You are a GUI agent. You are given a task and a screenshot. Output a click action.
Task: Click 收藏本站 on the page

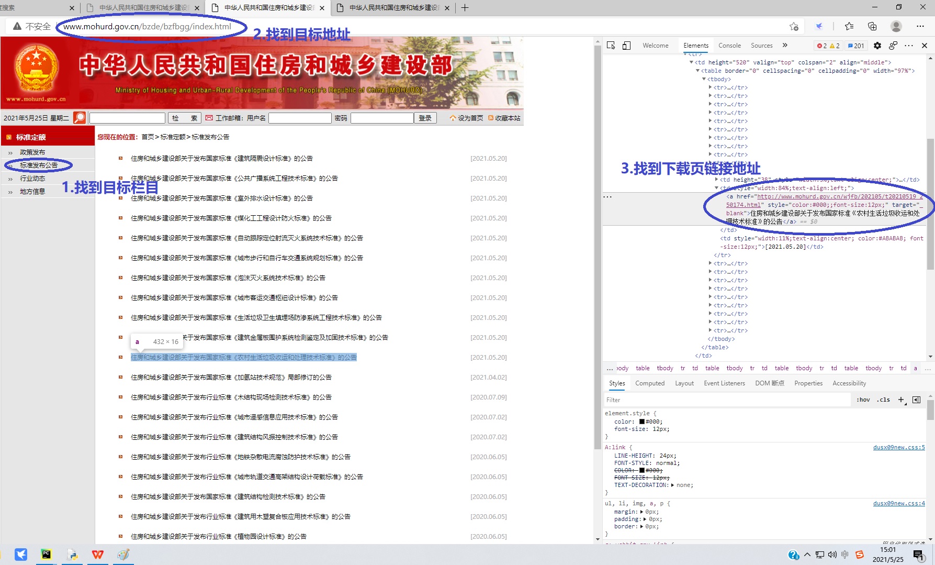point(504,118)
